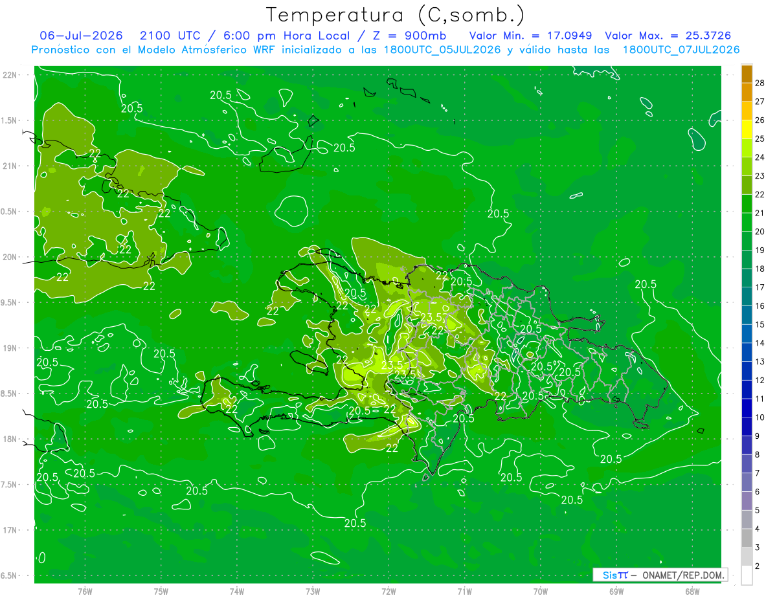The image size is (777, 600).
Task: Click the "17N" latitude axis label
Action: pos(10,530)
